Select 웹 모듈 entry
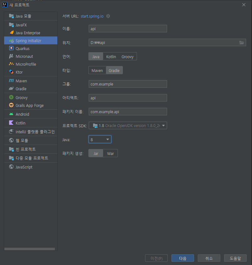Screen dimensions: 252x265 tap(31, 141)
